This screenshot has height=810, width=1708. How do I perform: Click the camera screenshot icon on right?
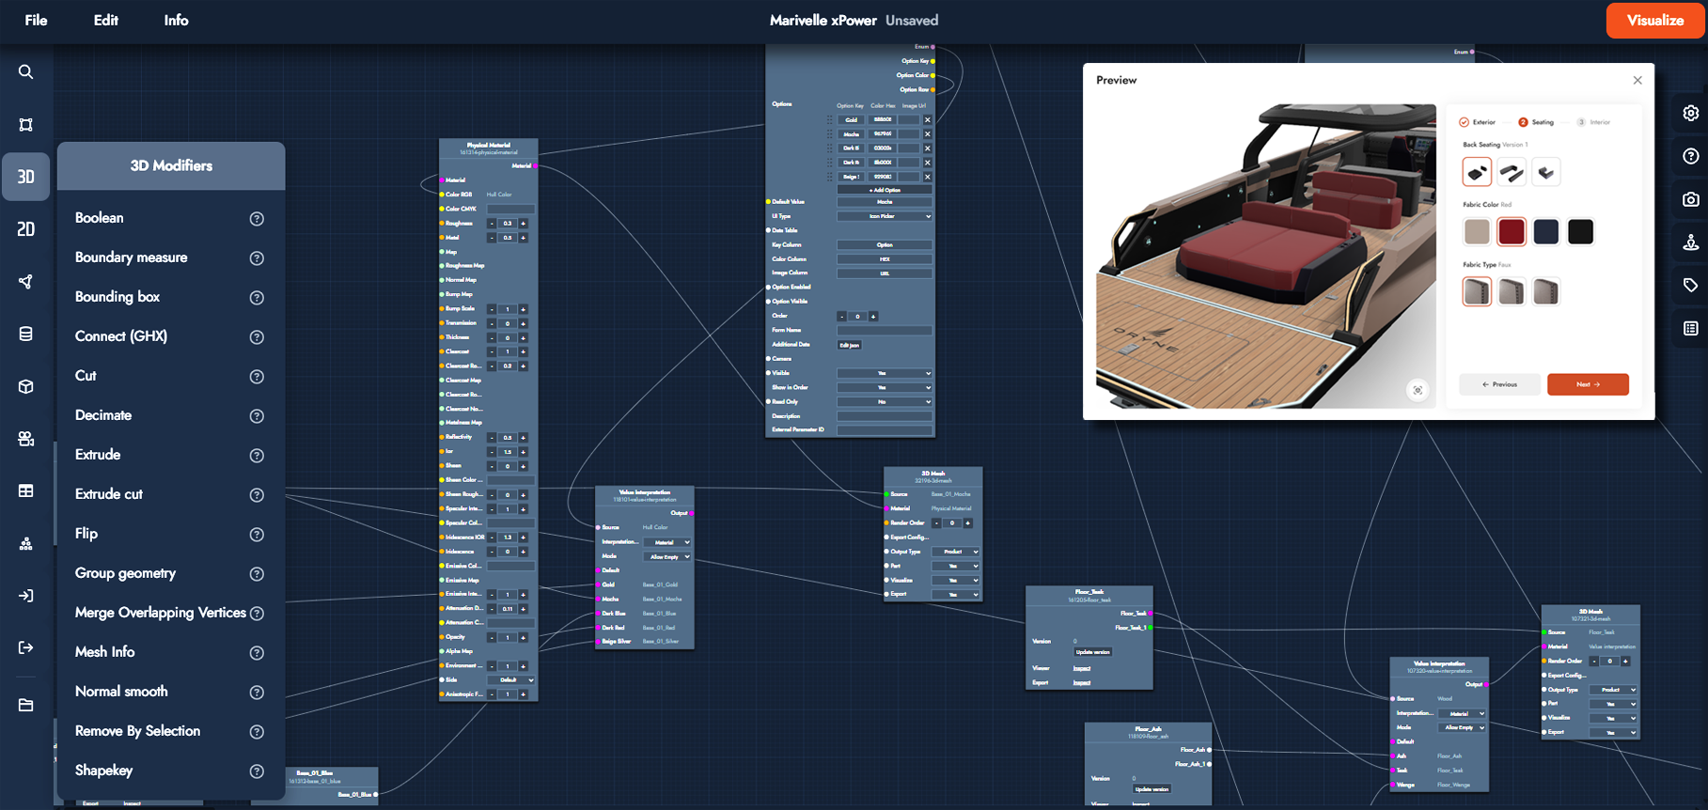(1690, 199)
